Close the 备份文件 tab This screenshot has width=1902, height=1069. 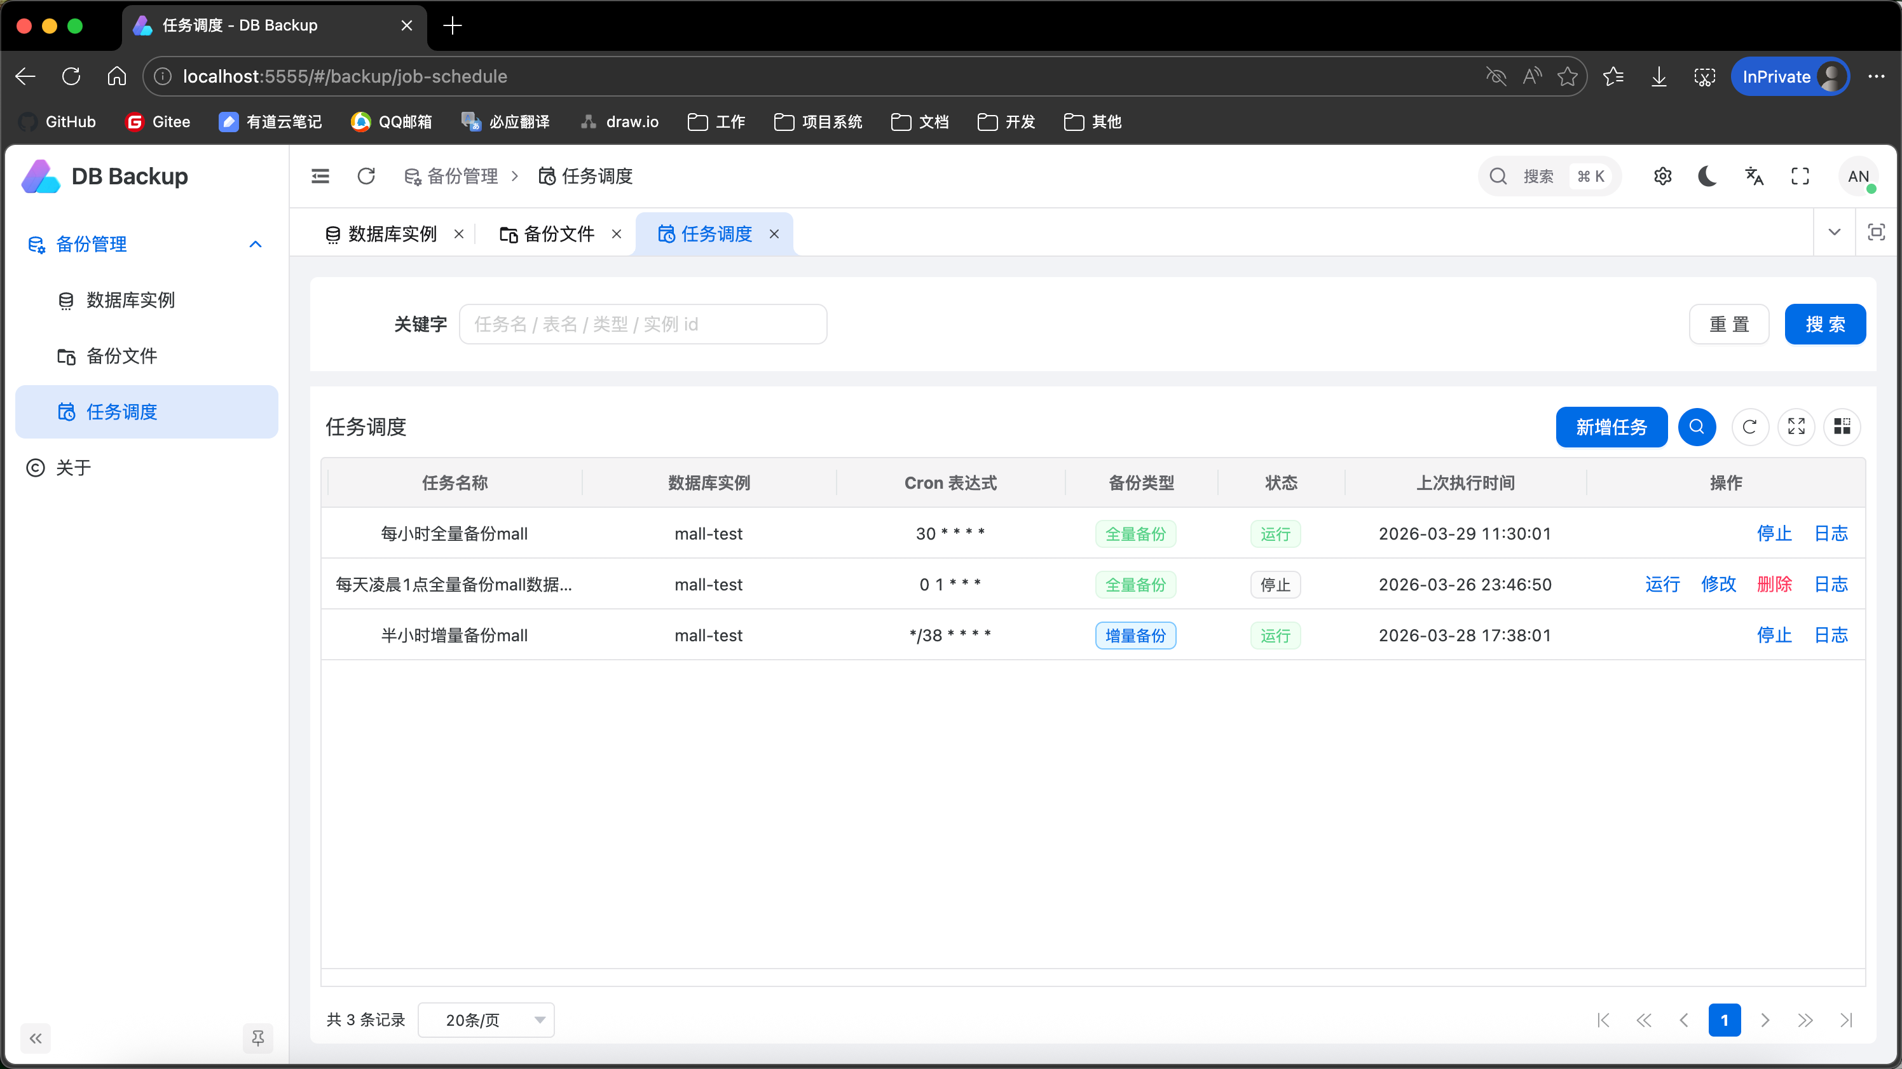click(x=617, y=234)
